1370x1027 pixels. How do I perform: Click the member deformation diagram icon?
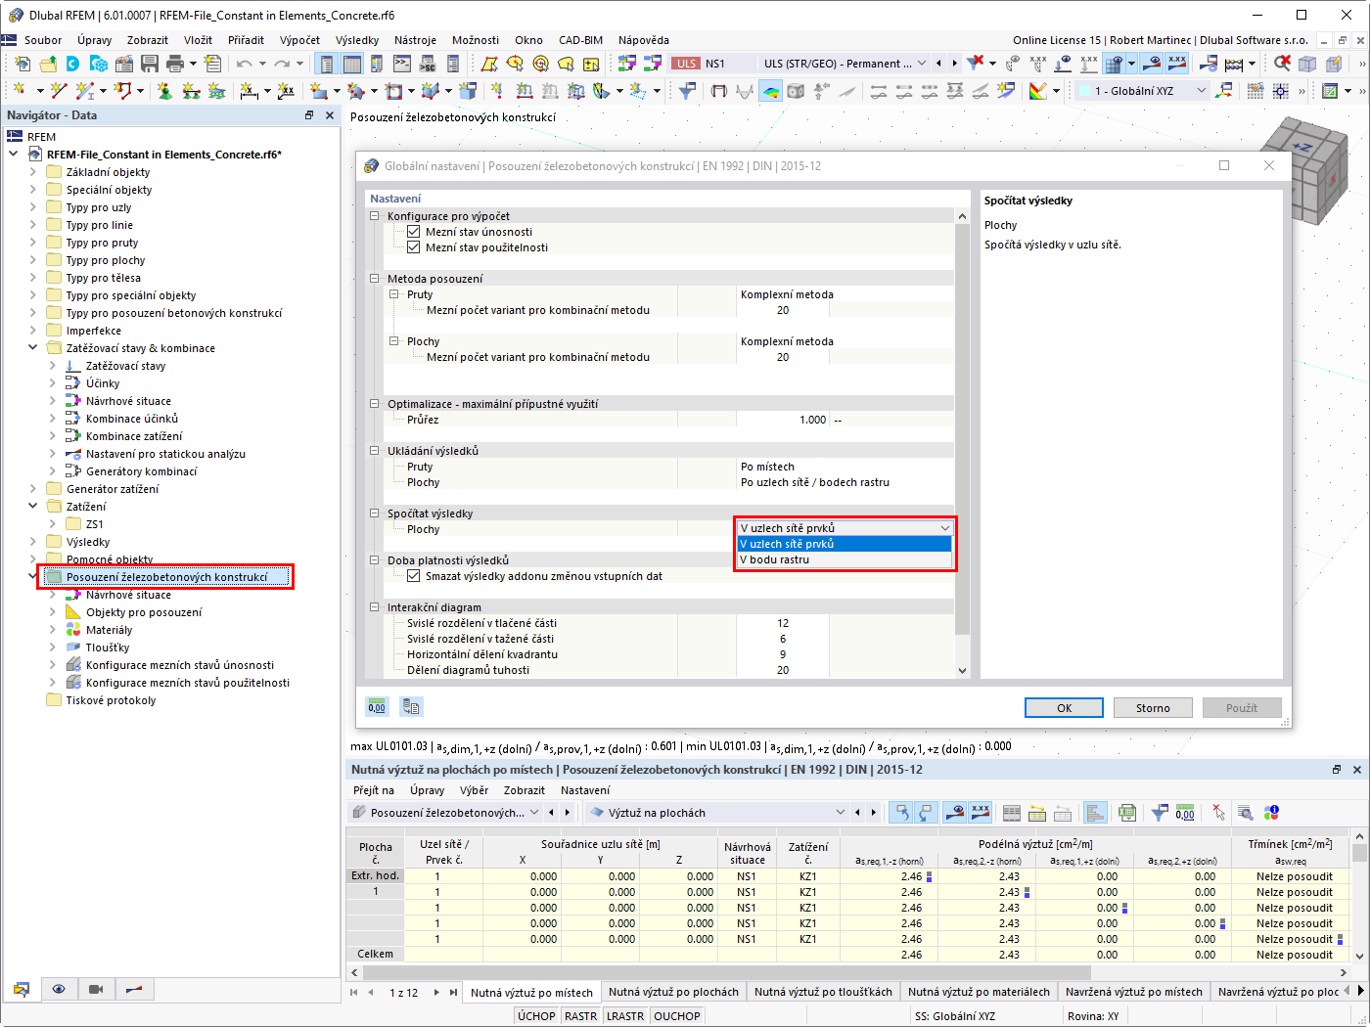[745, 91]
